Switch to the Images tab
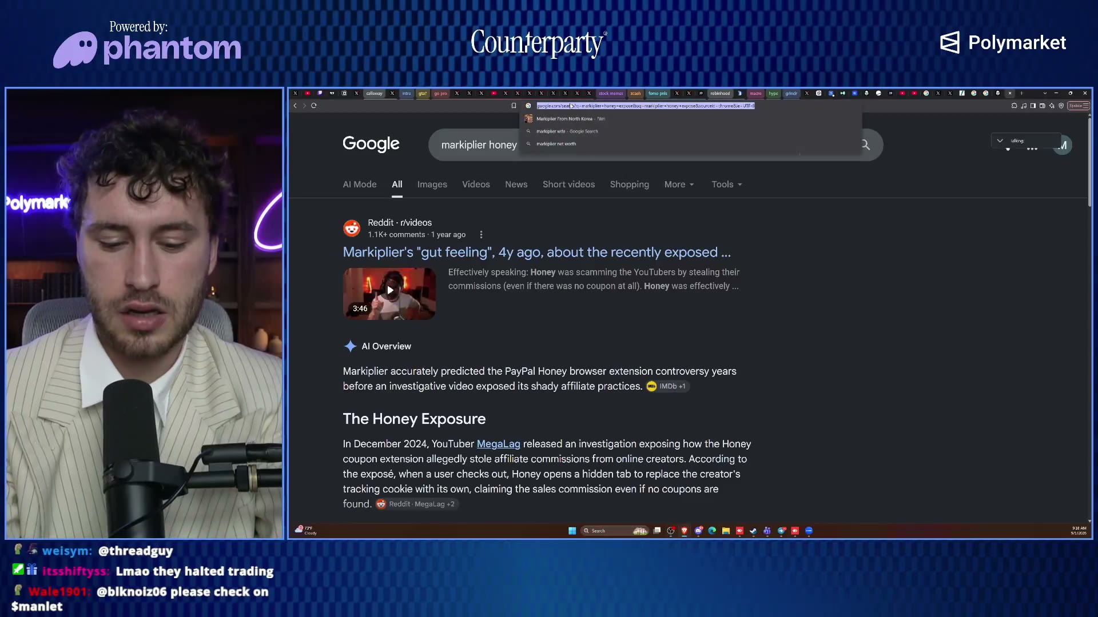This screenshot has height=617, width=1098. [x=432, y=185]
